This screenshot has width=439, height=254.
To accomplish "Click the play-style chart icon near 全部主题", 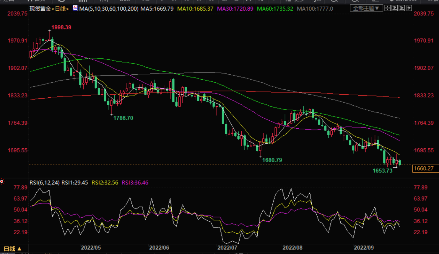I will (402, 8).
